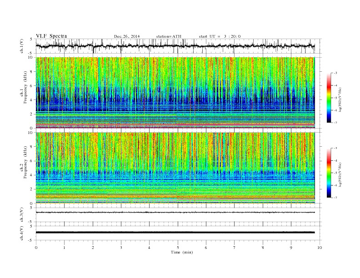Click the ch.3 flat waveform trace
The image size is (360, 278).
175,213
